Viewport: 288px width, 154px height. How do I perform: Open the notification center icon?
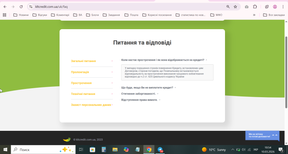(281, 150)
